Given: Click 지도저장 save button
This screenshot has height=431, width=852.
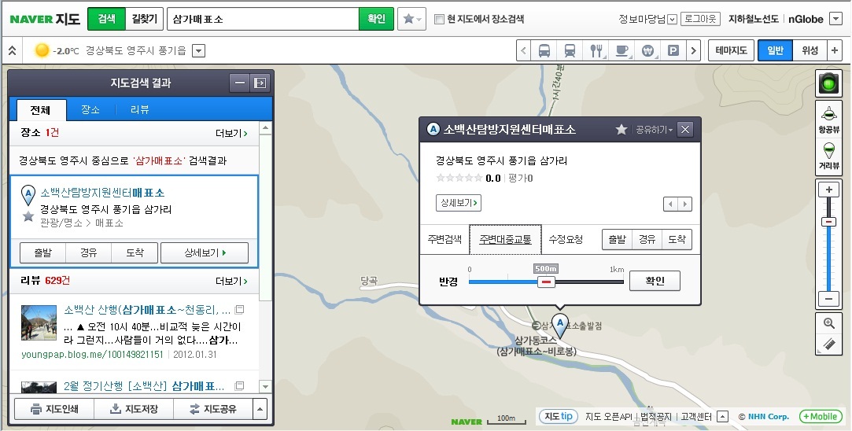Looking at the screenshot, I should point(134,409).
